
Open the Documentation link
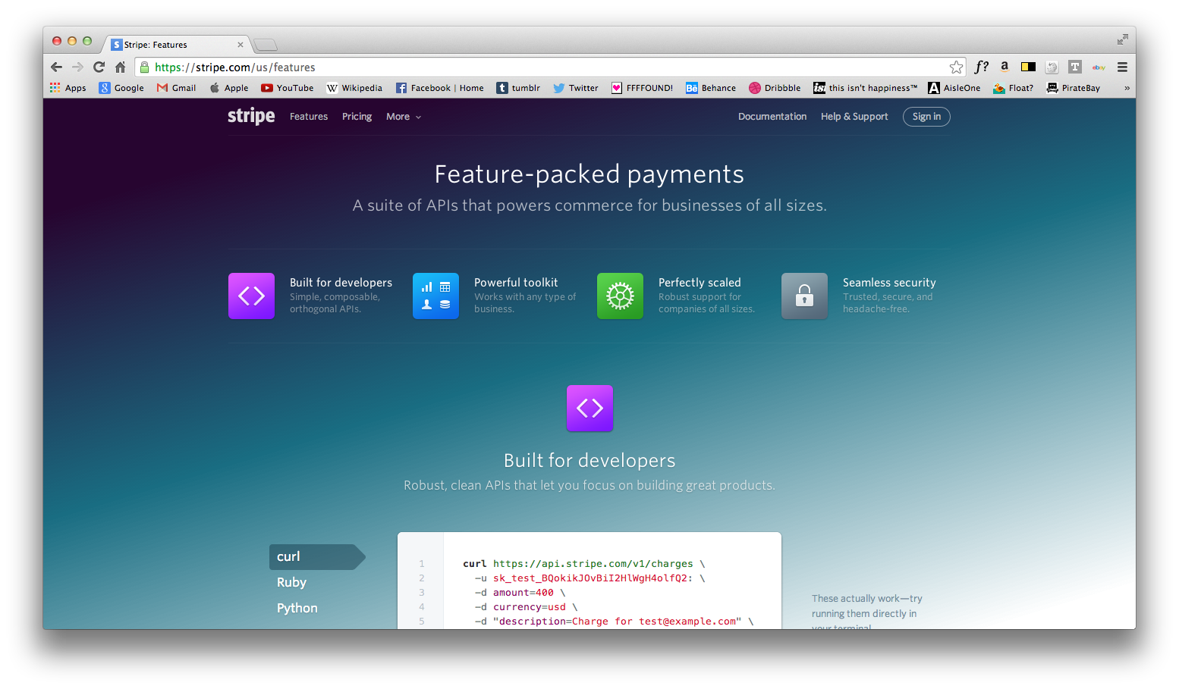[772, 117]
